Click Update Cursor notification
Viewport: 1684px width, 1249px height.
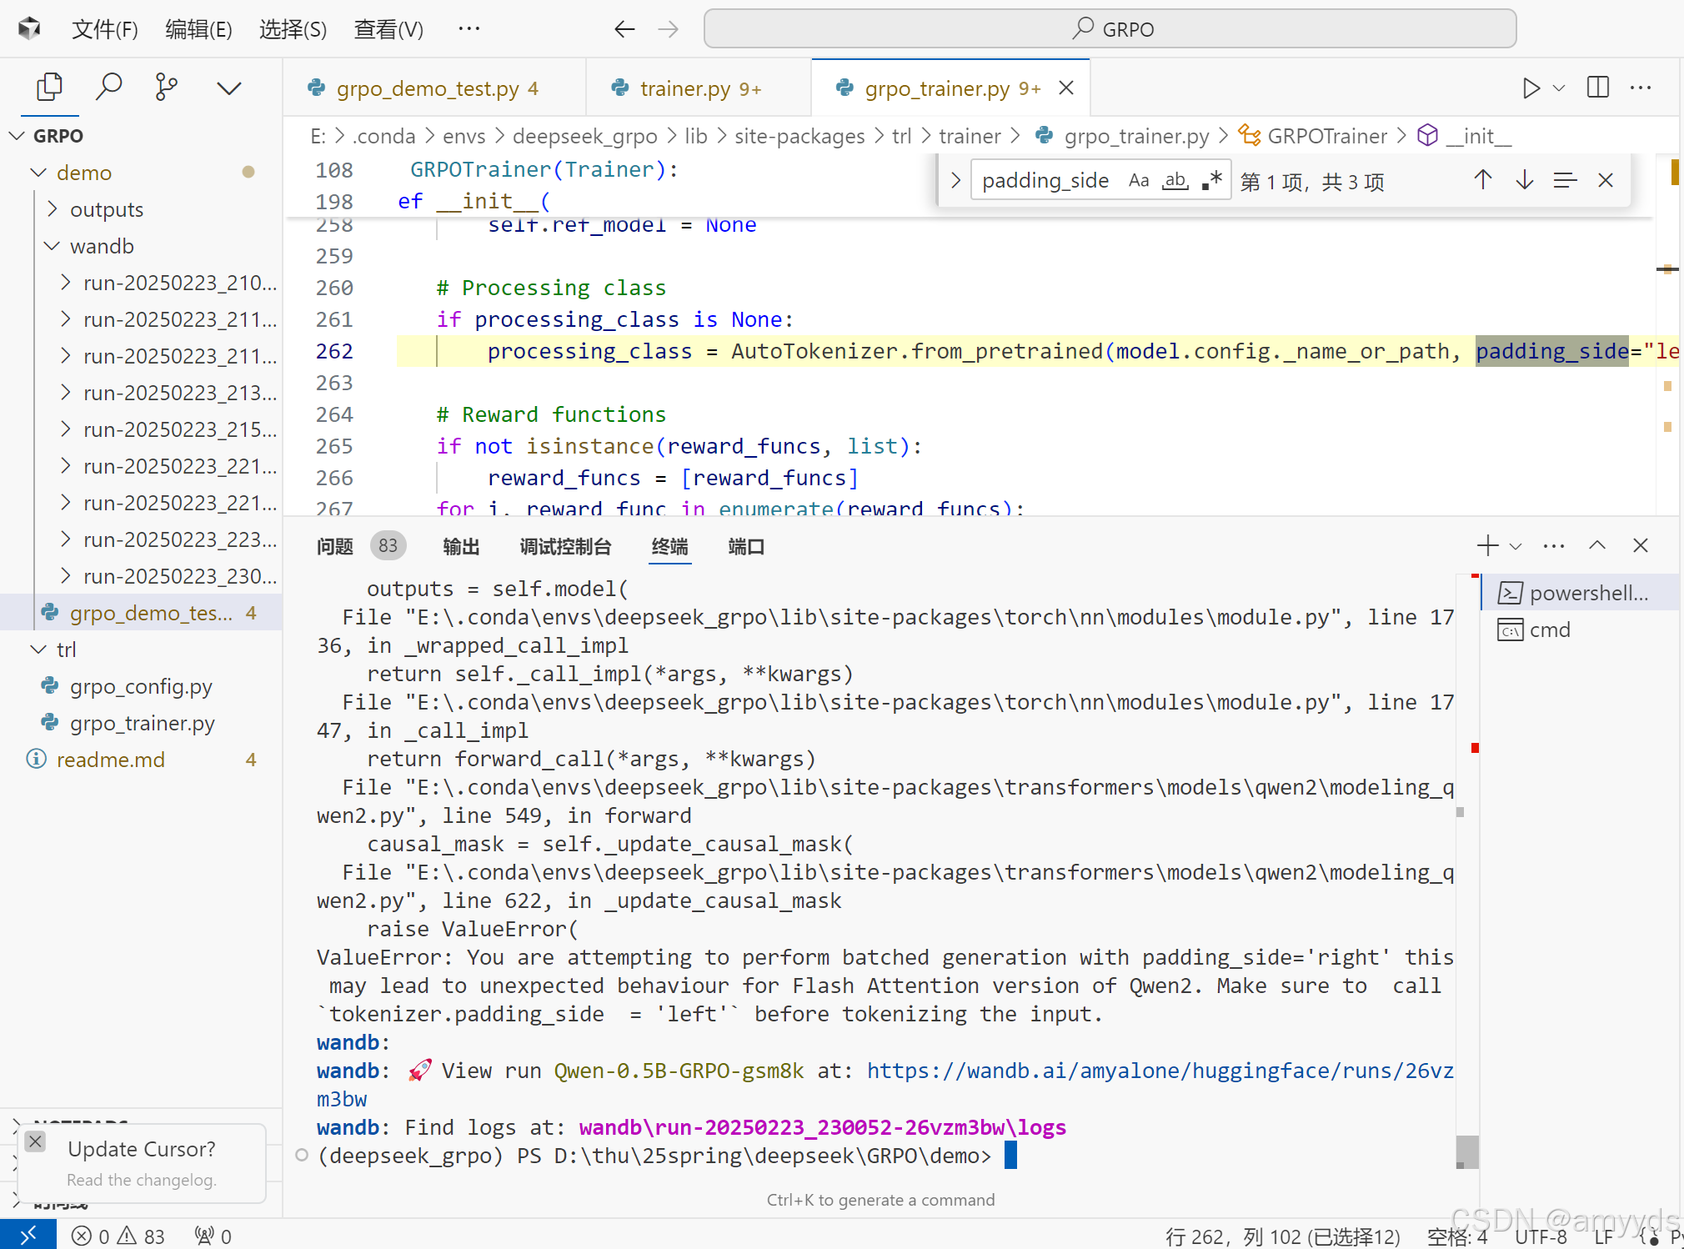coord(142,1149)
